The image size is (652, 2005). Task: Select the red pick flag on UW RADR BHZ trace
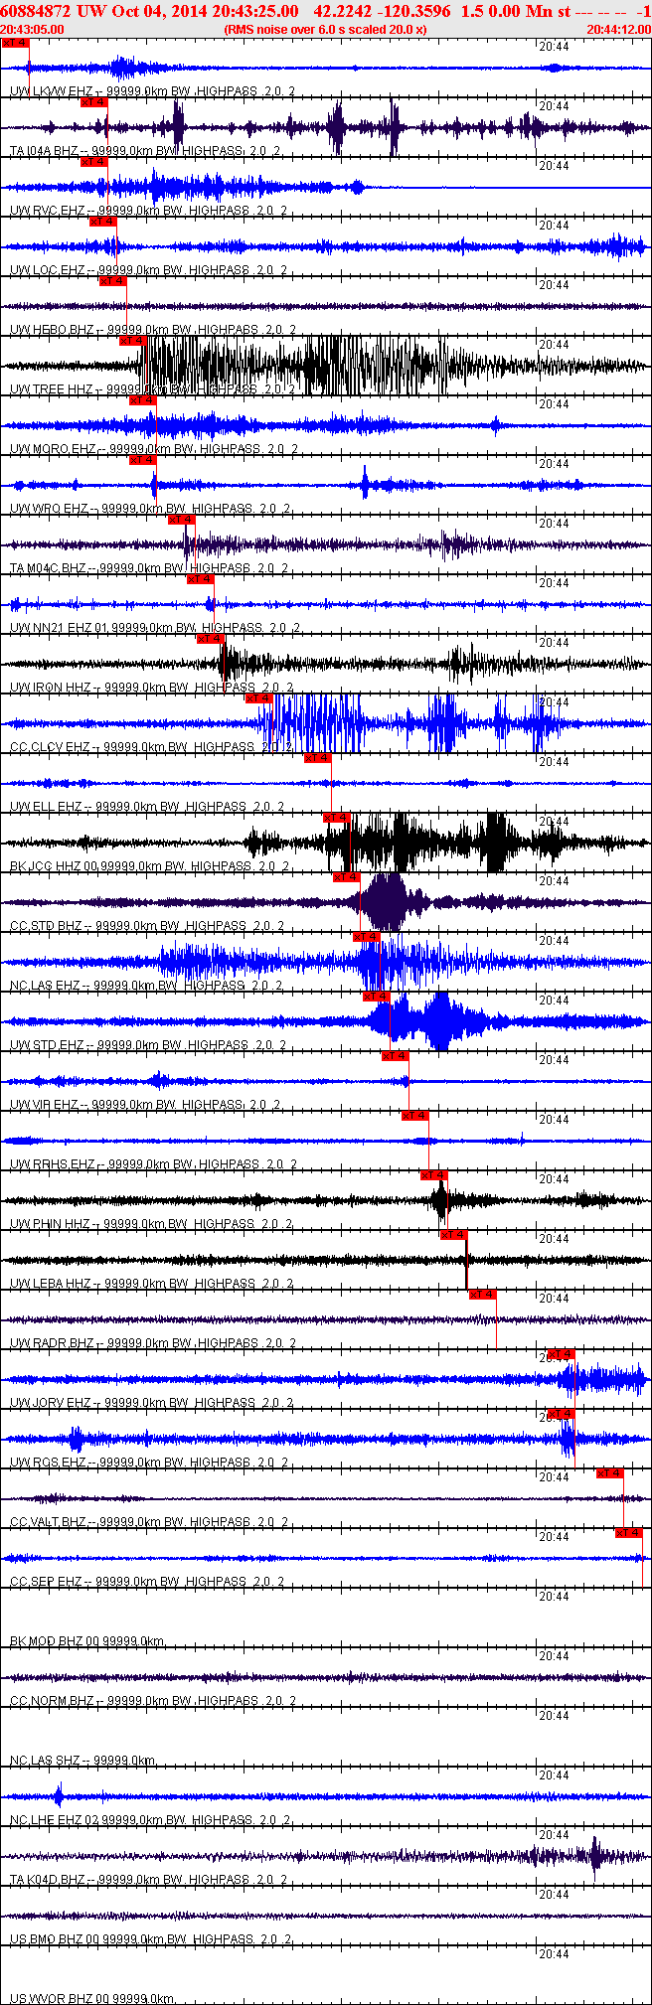[x=483, y=1295]
